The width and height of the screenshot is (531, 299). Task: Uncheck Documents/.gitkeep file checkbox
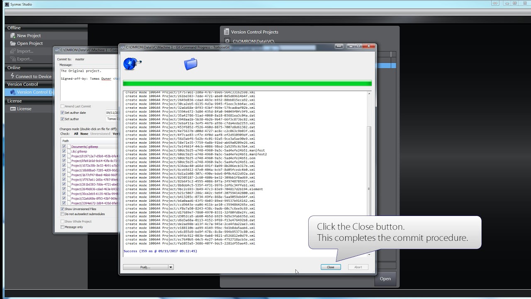(64, 147)
